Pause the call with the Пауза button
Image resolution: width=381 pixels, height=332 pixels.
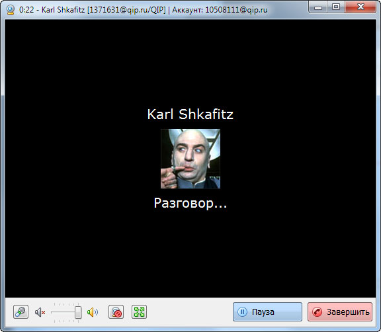point(267,312)
